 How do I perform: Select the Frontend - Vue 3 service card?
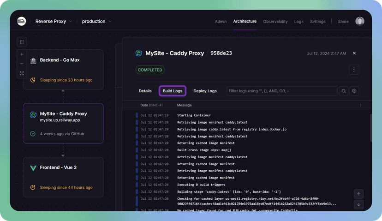(63, 177)
